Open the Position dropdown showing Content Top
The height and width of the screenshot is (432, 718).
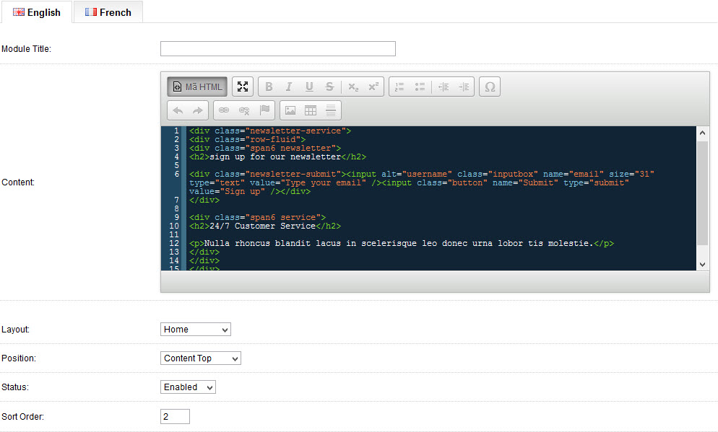[200, 358]
